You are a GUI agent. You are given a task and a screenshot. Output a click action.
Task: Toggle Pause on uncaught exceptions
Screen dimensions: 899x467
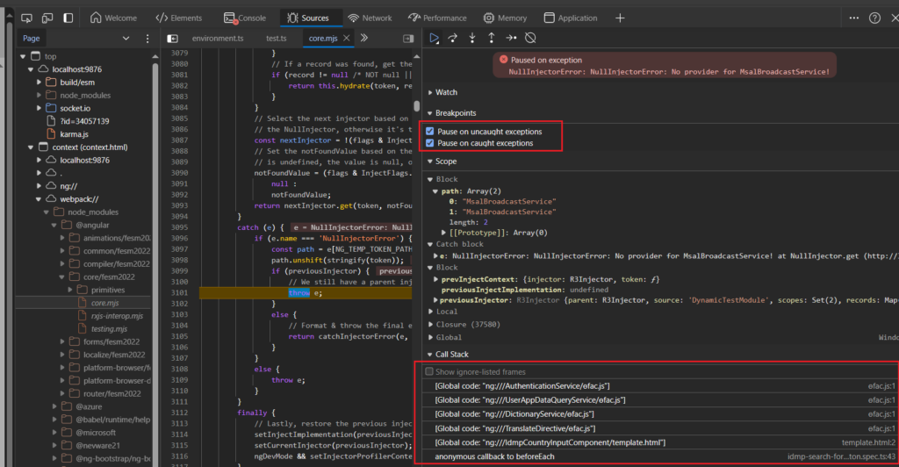(x=429, y=131)
